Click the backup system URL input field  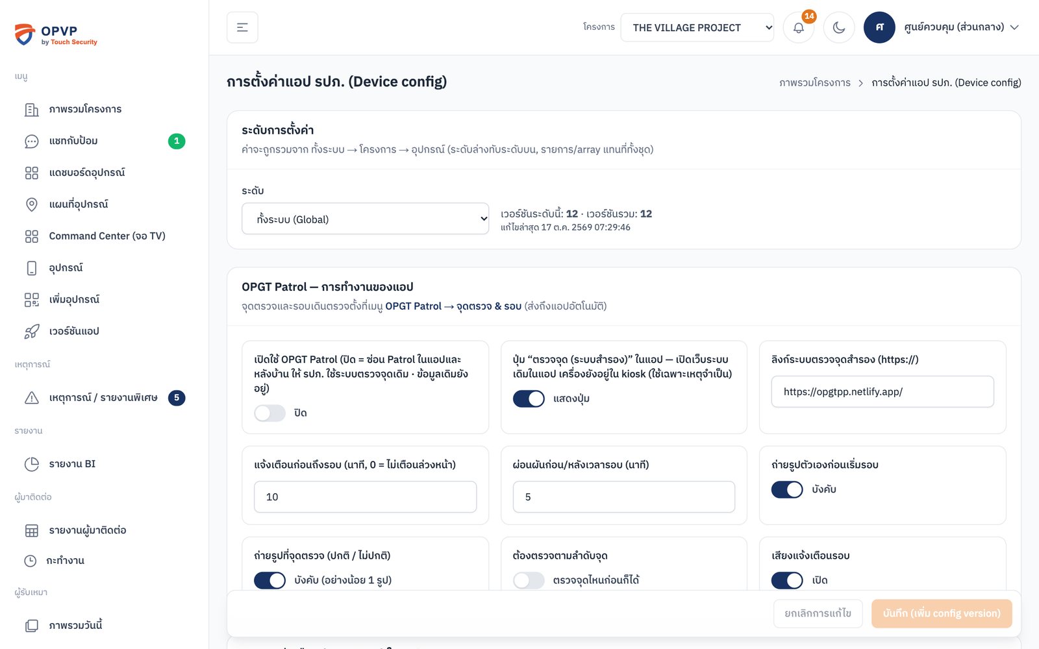pos(883,391)
